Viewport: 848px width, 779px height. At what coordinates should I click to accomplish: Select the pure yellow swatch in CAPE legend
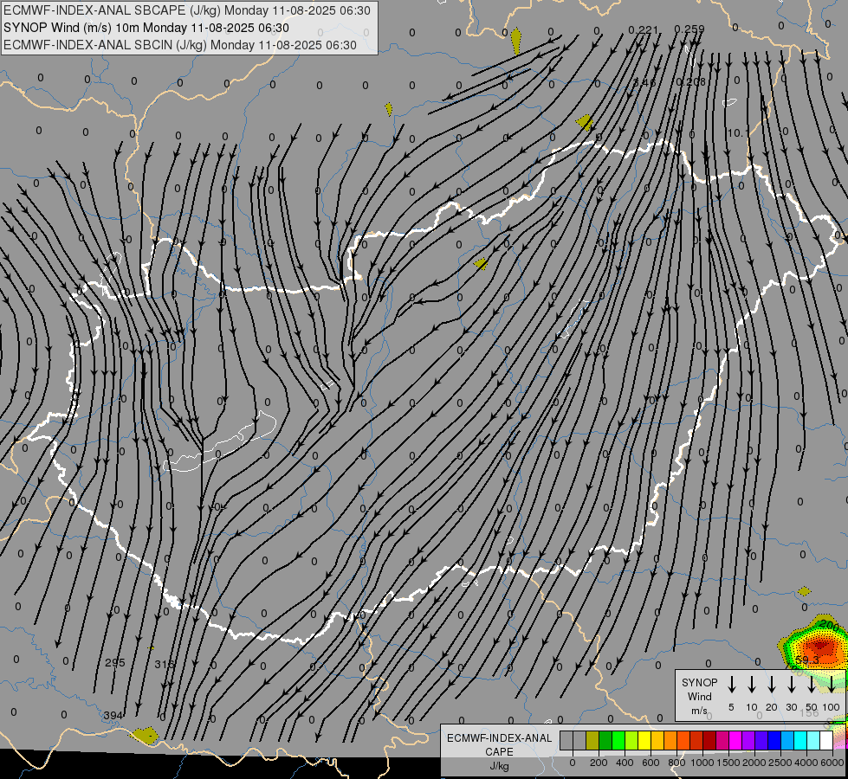click(644, 740)
